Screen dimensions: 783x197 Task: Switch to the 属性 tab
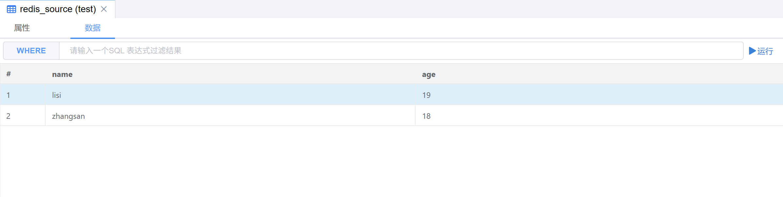[22, 28]
